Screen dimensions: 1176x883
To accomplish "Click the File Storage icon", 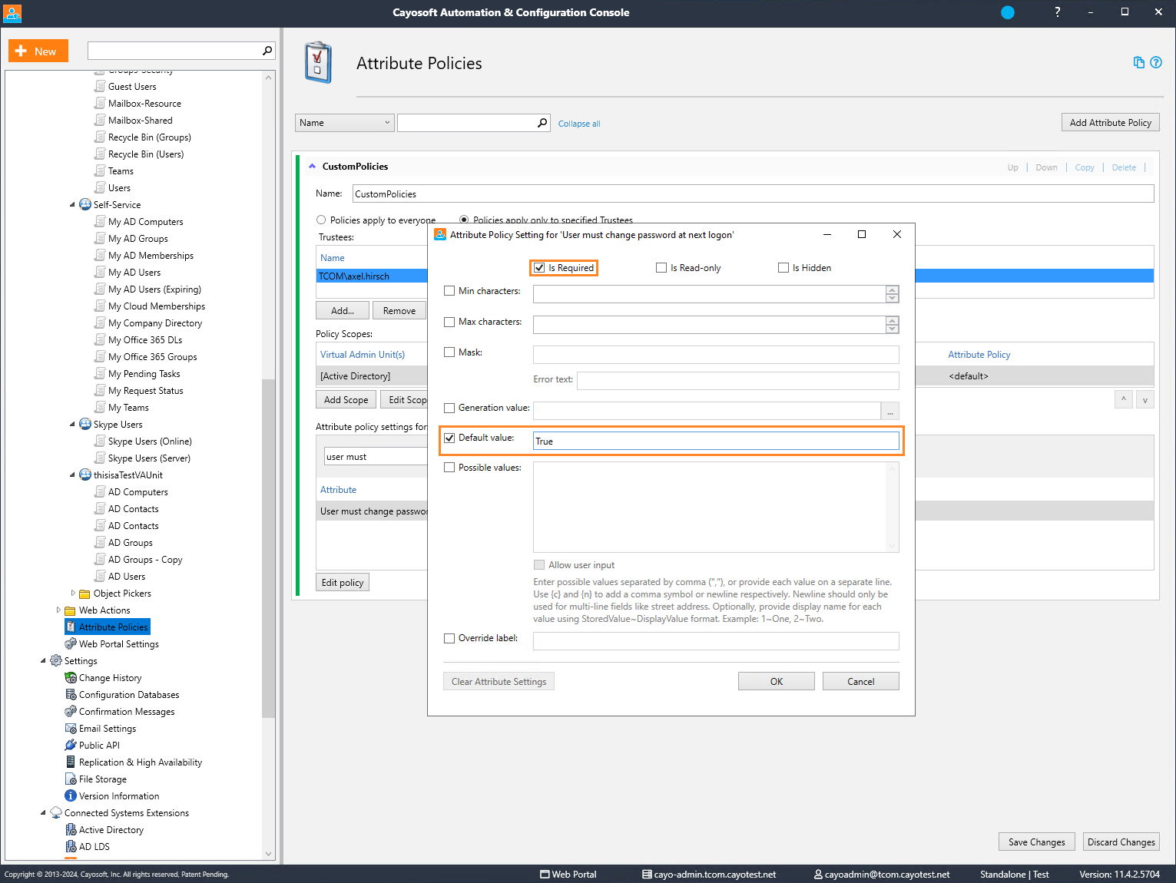I will coord(71,779).
